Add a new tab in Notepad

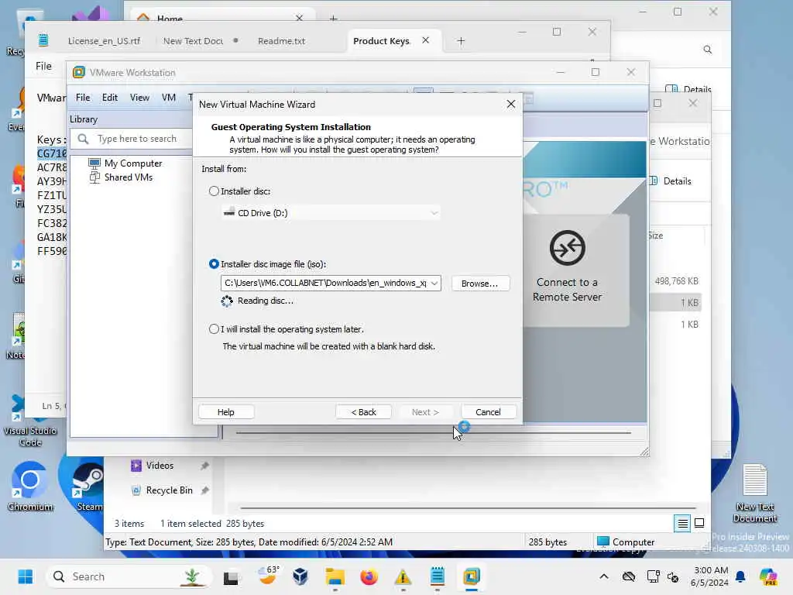coord(460,41)
